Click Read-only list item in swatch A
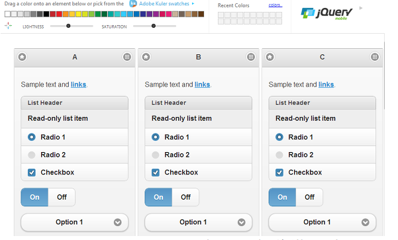Viewport: 398px width, 240px height. [x=74, y=118]
